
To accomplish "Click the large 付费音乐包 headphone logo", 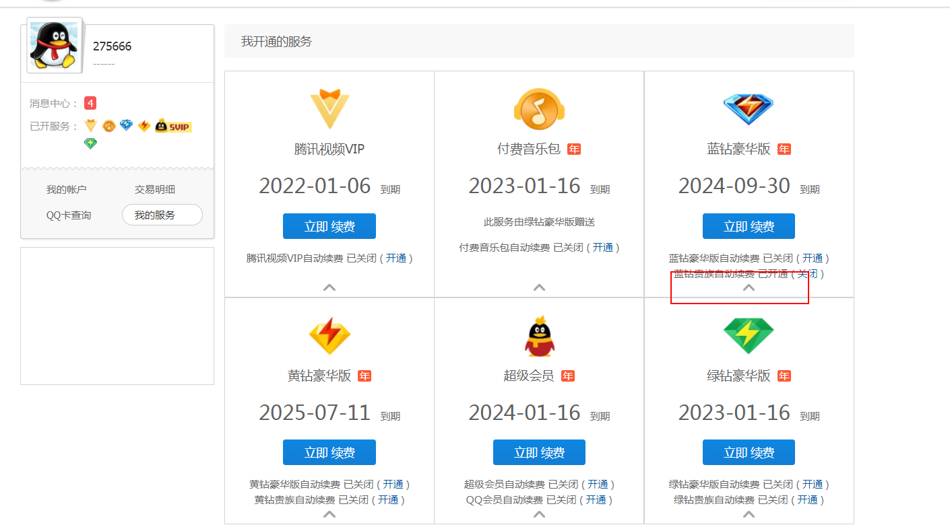I will [x=539, y=108].
